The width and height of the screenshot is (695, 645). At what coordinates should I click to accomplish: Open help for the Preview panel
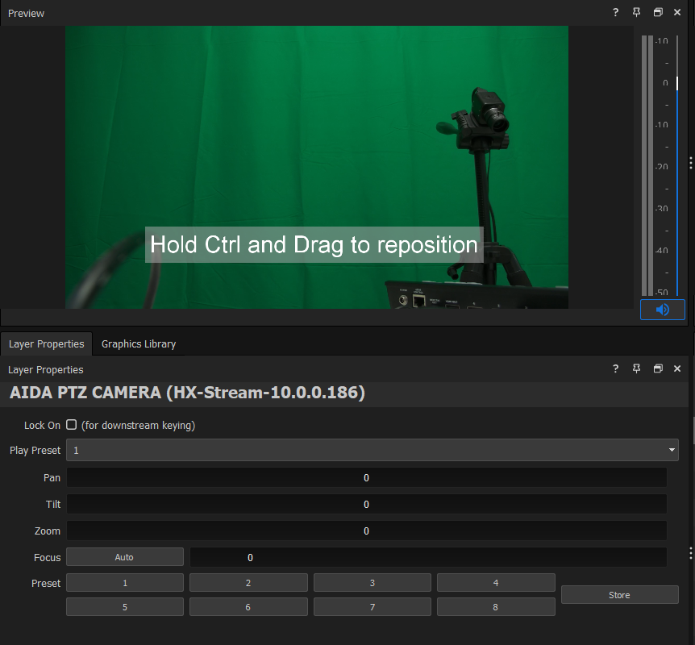(616, 13)
